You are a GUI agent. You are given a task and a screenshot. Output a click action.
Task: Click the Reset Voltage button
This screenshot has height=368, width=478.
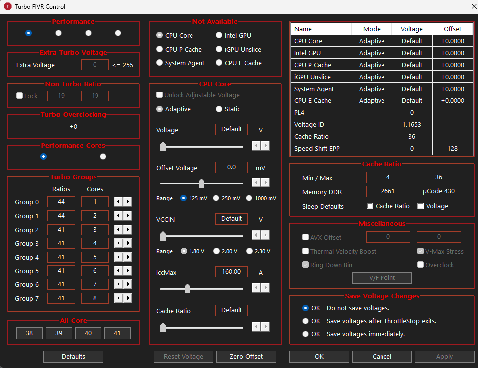tap(184, 357)
